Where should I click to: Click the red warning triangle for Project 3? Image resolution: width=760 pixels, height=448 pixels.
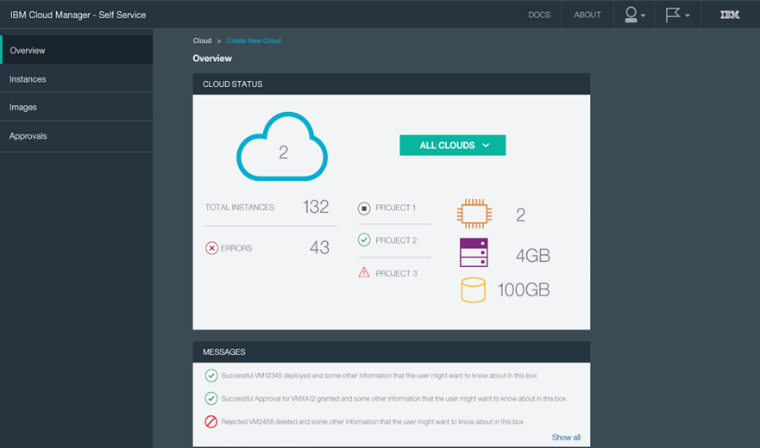(364, 273)
